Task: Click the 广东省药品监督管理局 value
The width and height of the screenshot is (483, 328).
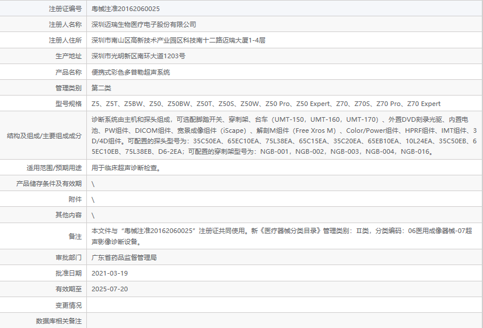Action: coord(124,258)
